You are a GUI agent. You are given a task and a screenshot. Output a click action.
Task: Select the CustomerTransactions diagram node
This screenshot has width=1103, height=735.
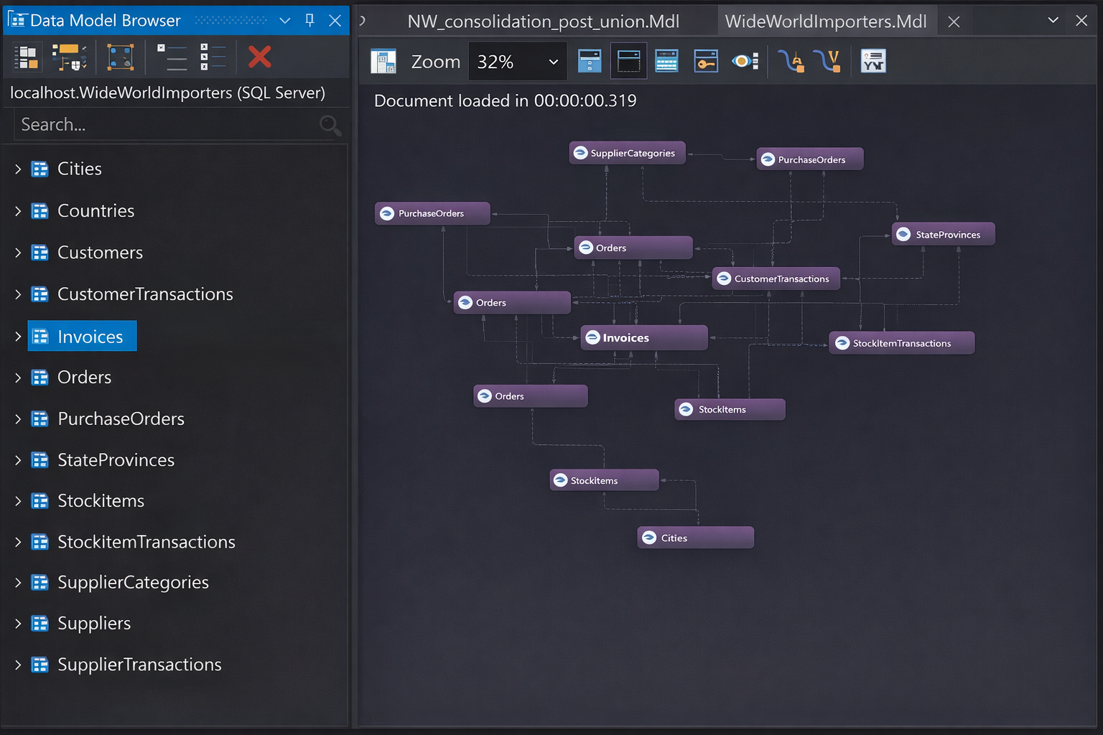tap(776, 278)
